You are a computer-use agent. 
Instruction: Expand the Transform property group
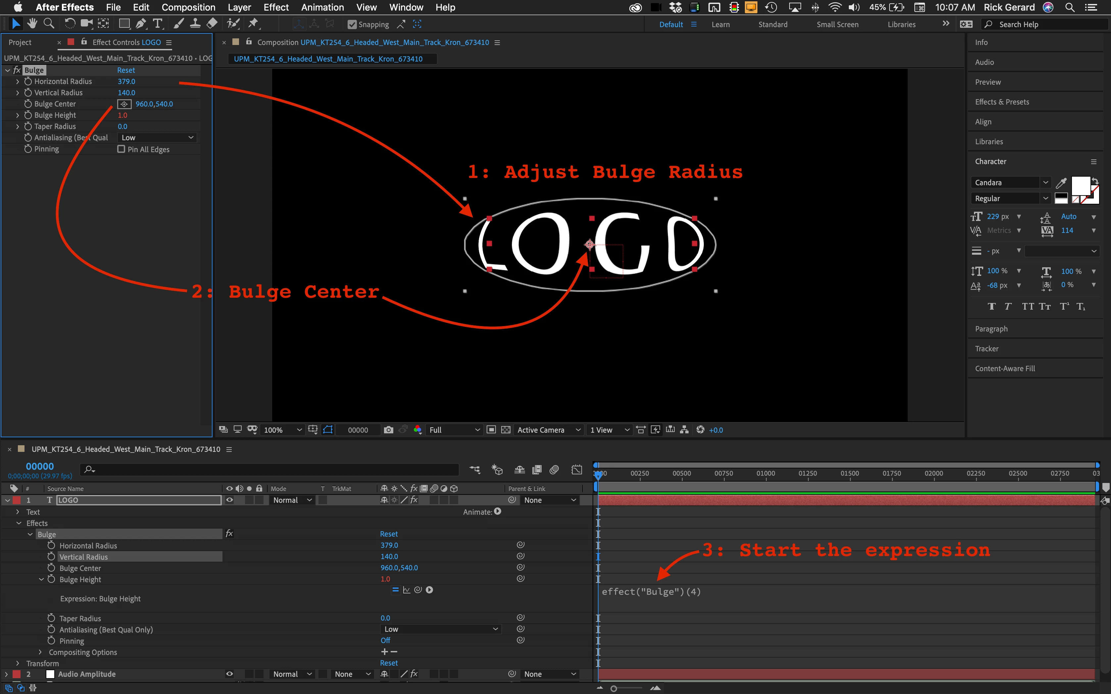18,663
